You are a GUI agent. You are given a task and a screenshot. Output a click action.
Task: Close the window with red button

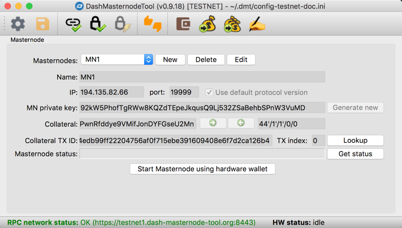pyautogui.click(x=8, y=6)
